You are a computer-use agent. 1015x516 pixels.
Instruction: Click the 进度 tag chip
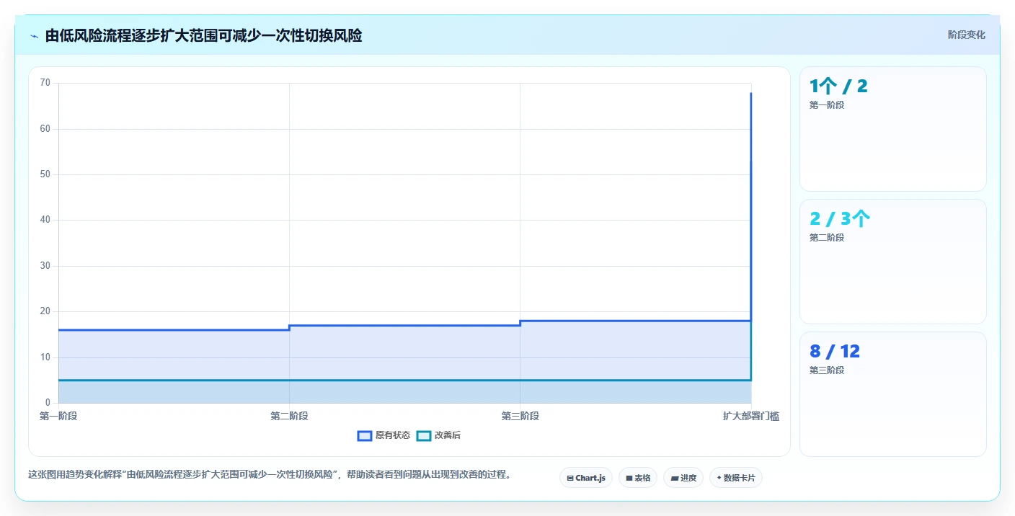(x=683, y=478)
